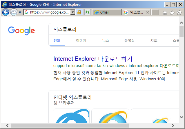Click the support.microsoft.com breadcrumb URL
The width and height of the screenshot is (185, 129).
pyautogui.click(x=116, y=66)
